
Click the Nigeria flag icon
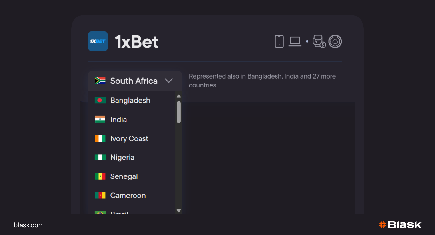point(100,157)
